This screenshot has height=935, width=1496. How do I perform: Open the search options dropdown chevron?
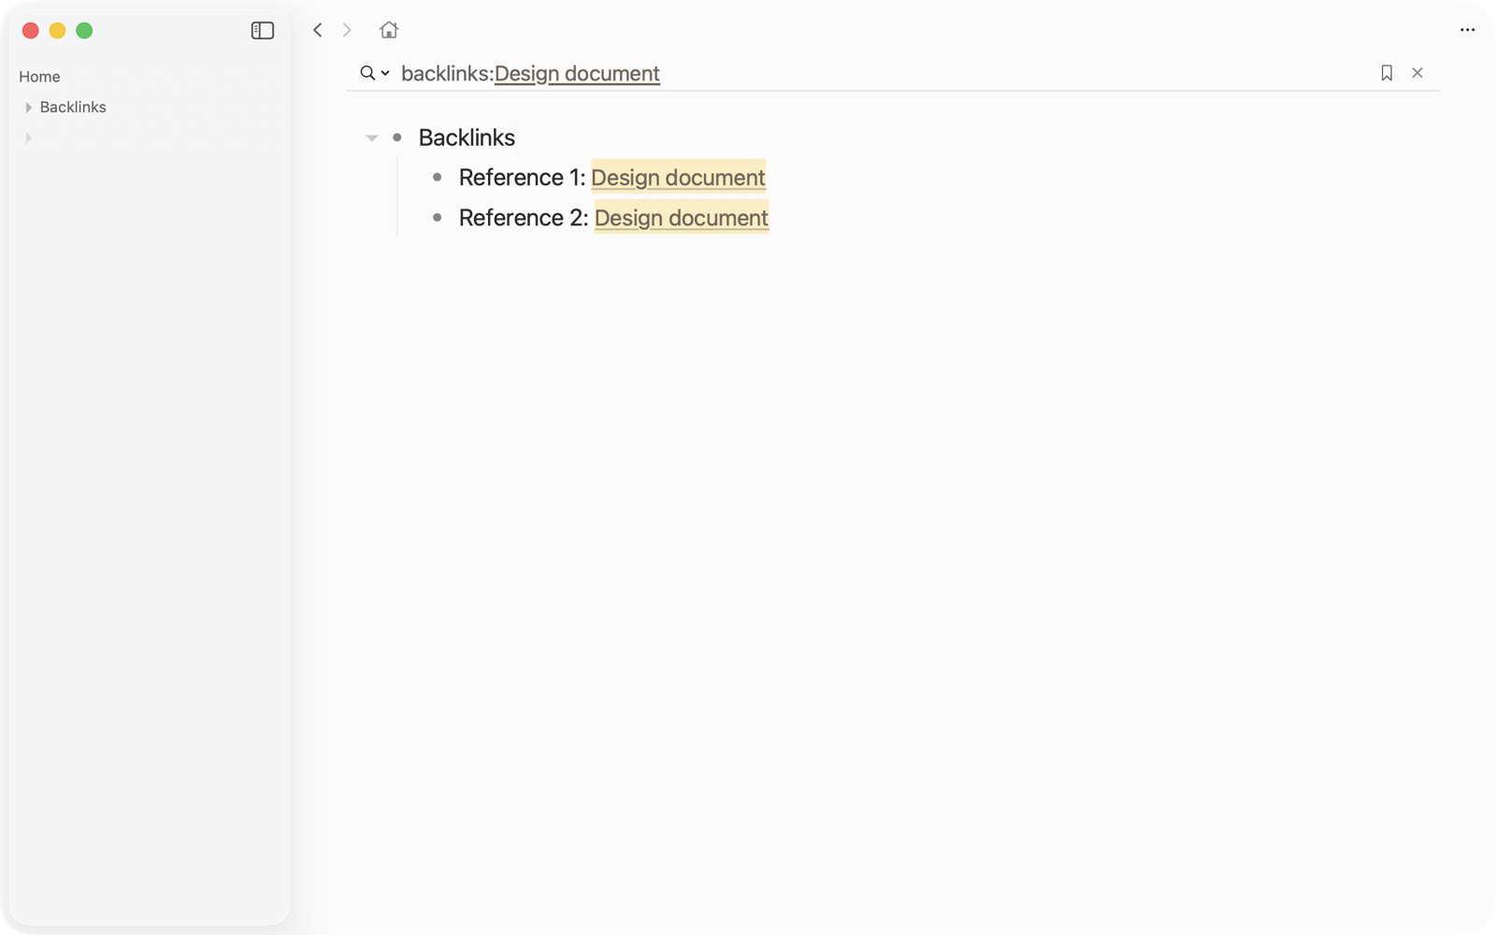tap(385, 73)
